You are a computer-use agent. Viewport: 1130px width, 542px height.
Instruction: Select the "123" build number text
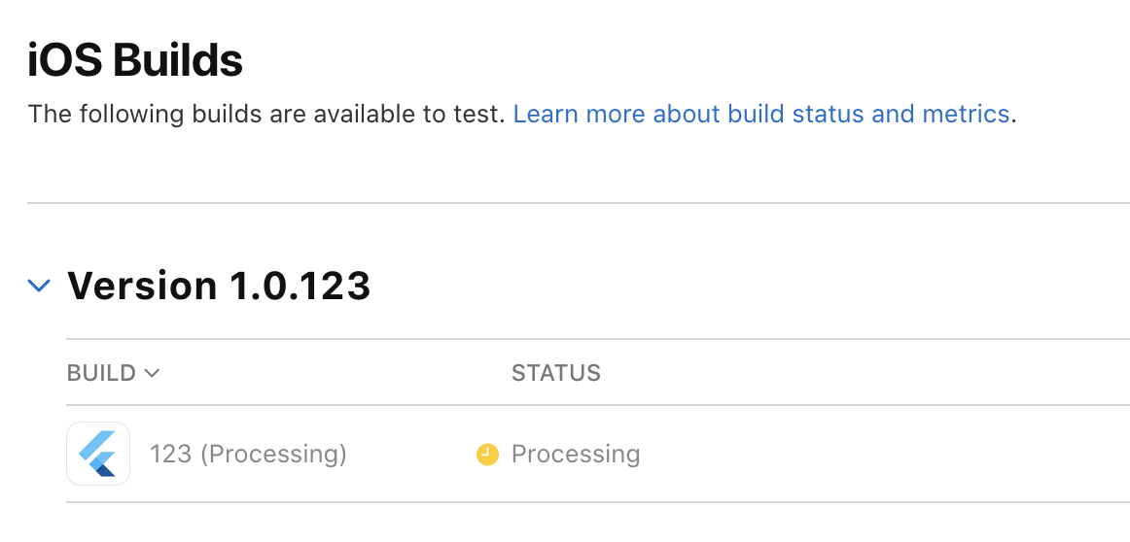[171, 455]
